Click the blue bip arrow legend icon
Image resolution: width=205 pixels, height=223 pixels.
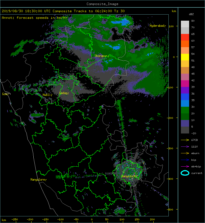point(185,160)
